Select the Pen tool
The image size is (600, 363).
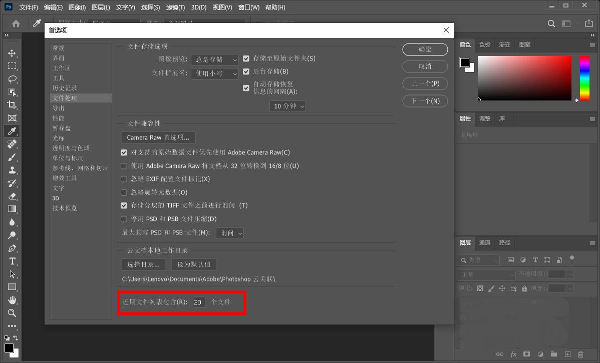click(12, 248)
